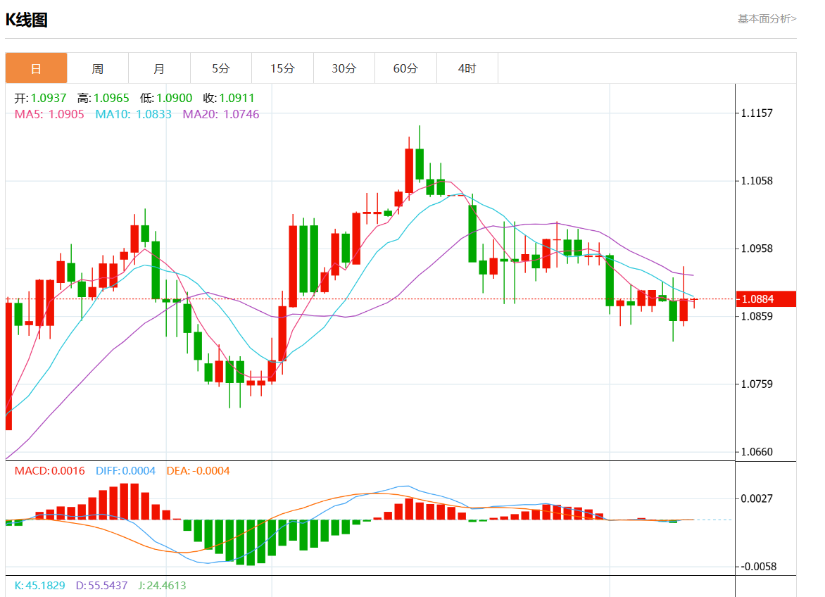Switch to the 周 weekly tab
The image size is (825, 597).
point(98,68)
